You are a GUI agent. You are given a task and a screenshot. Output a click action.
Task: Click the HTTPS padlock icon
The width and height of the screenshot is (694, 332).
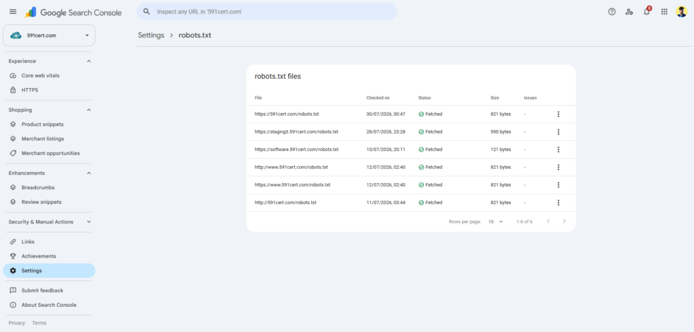click(x=14, y=90)
